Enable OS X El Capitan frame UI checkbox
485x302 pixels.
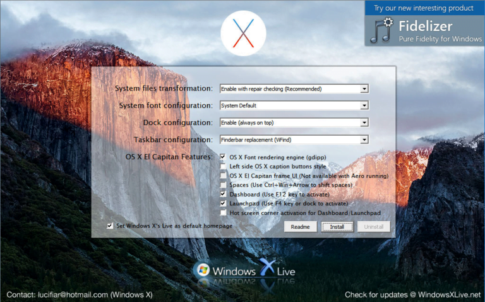[223, 176]
